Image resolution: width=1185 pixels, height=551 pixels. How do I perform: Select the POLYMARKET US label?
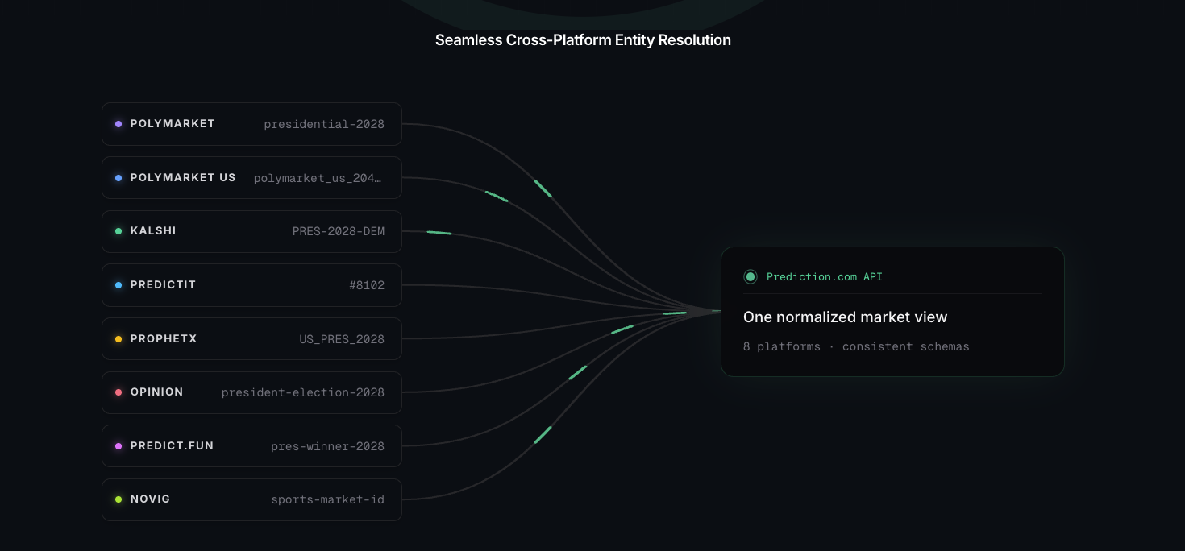183,178
